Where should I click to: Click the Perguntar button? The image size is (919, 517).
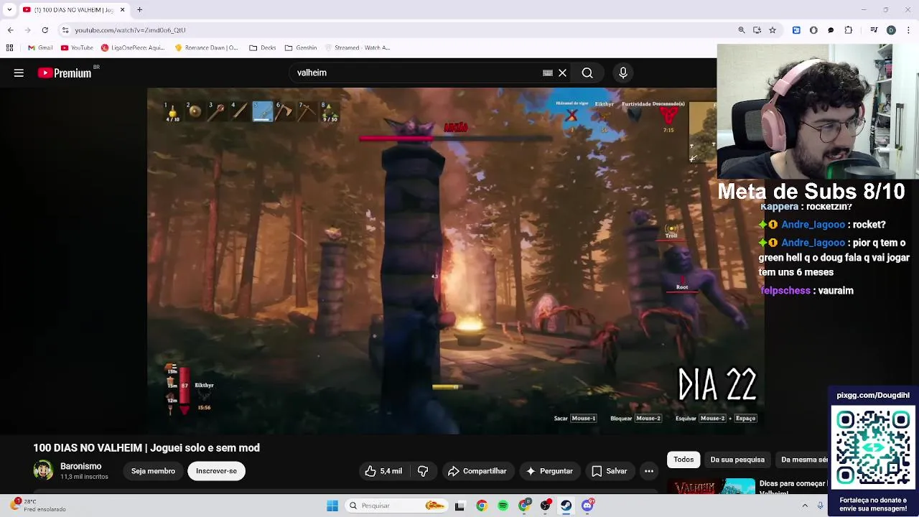click(549, 471)
